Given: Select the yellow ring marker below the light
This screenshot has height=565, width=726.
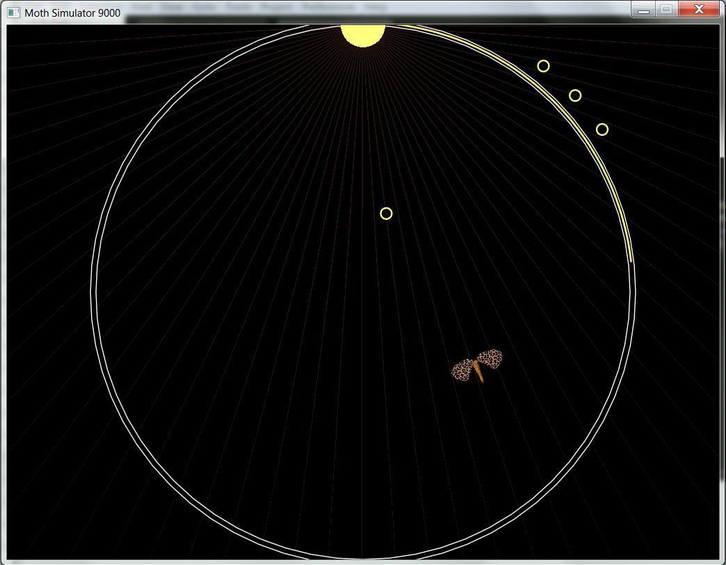Looking at the screenshot, I should click(x=386, y=214).
